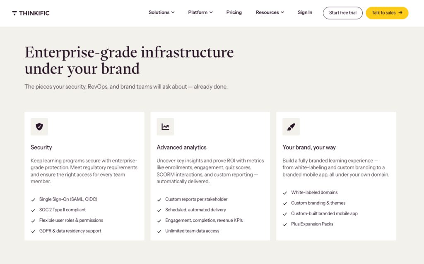Screen dimensions: 424x264
Task: Click checkmark beside Single Sign-On
Action: coord(33,200)
